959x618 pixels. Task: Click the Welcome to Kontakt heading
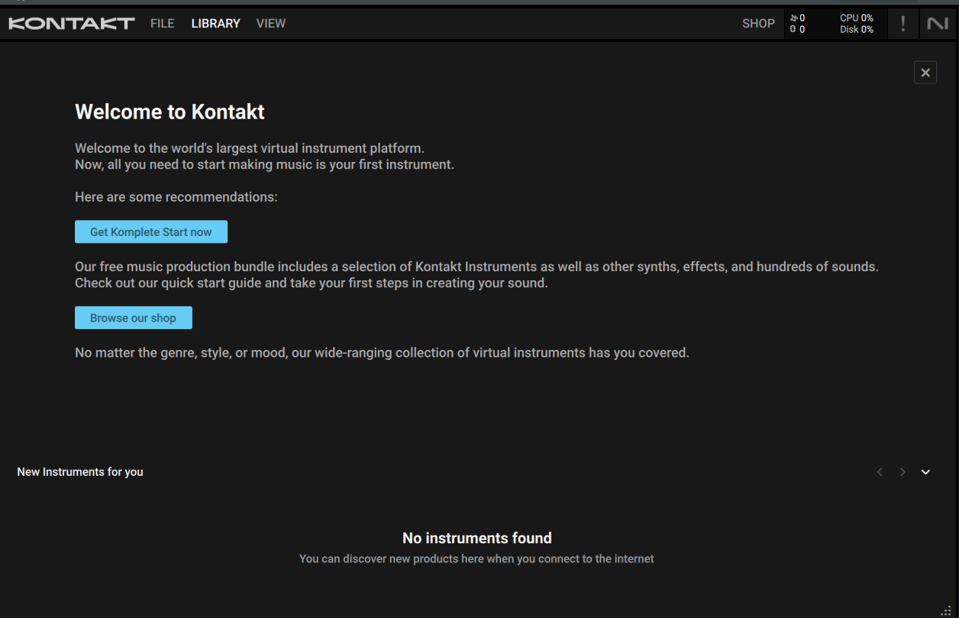(170, 112)
